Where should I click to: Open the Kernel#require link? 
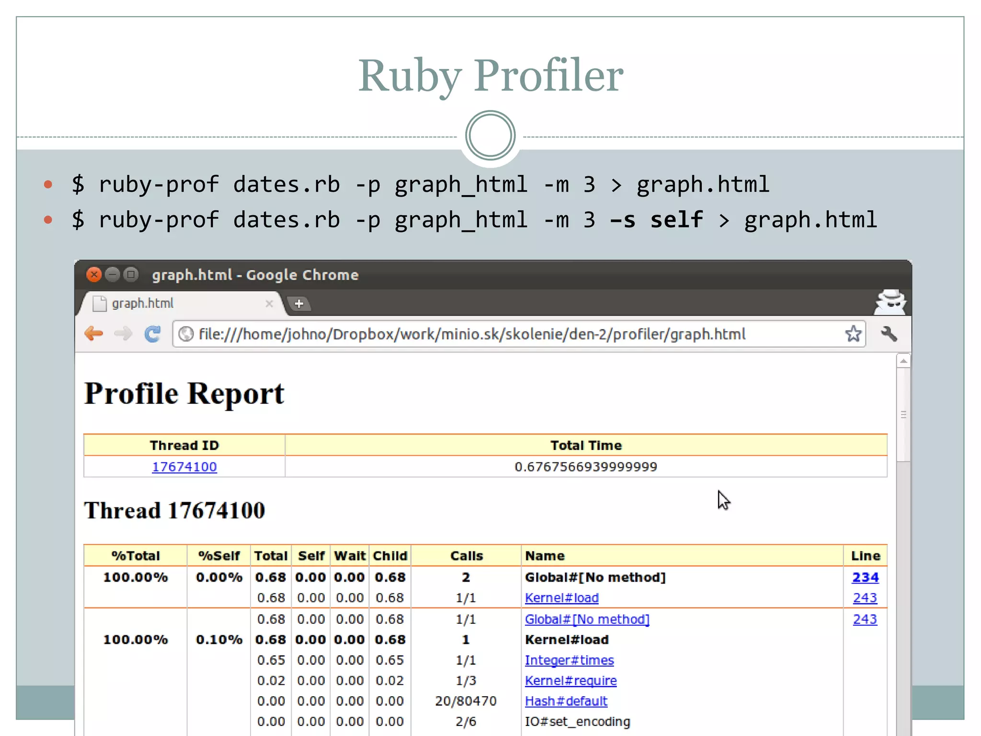(570, 681)
